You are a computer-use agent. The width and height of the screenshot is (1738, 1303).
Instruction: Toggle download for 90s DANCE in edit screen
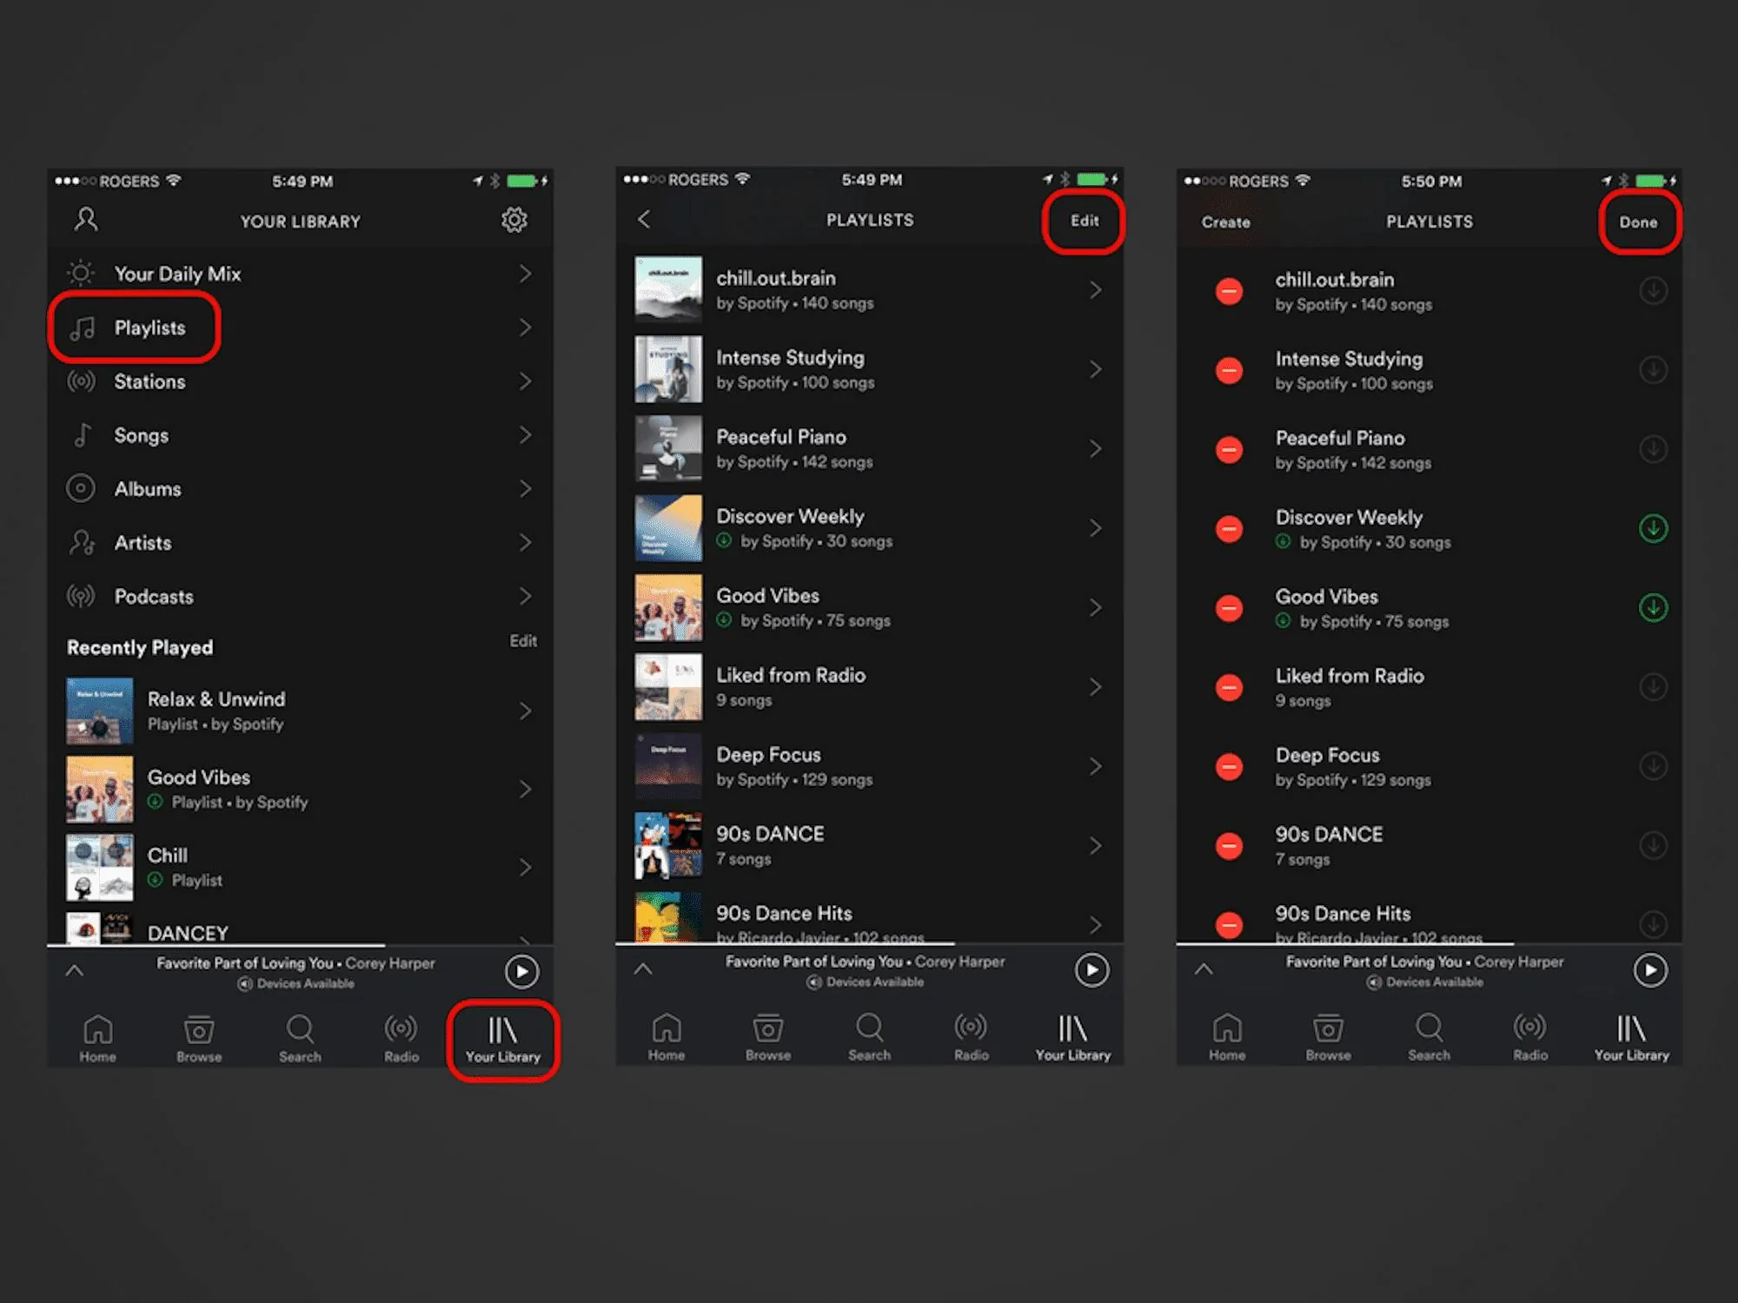point(1653,844)
